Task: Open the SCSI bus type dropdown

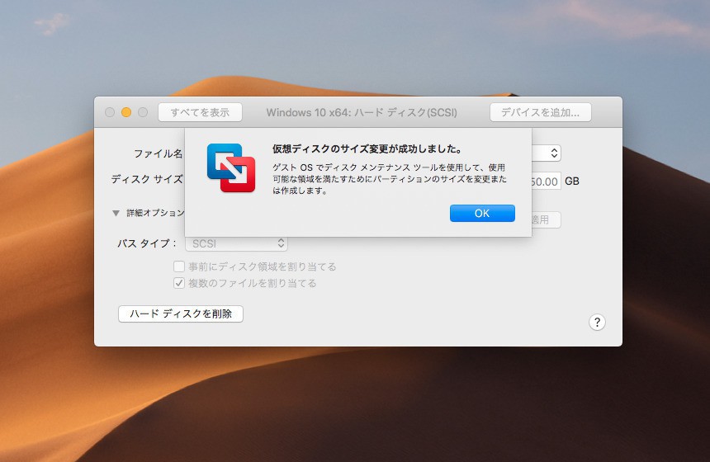Action: 236,243
